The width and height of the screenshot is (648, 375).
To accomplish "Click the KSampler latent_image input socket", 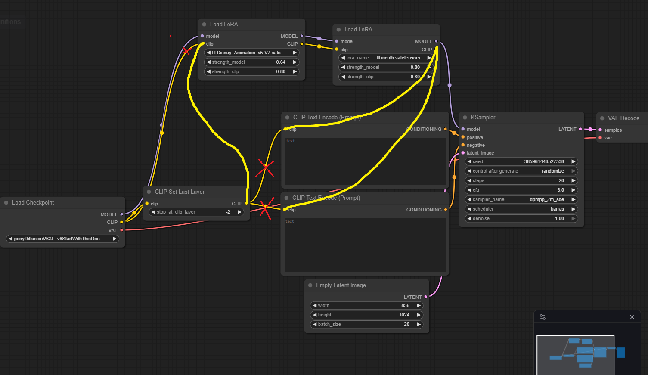I will 463,153.
